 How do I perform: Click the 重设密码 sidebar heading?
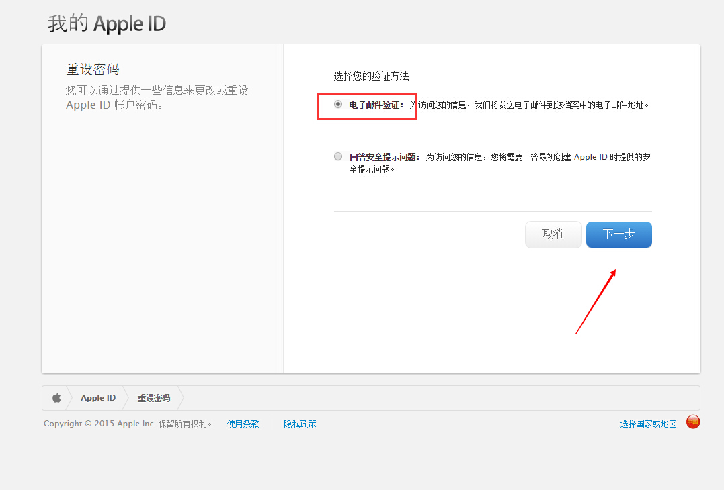(93, 69)
